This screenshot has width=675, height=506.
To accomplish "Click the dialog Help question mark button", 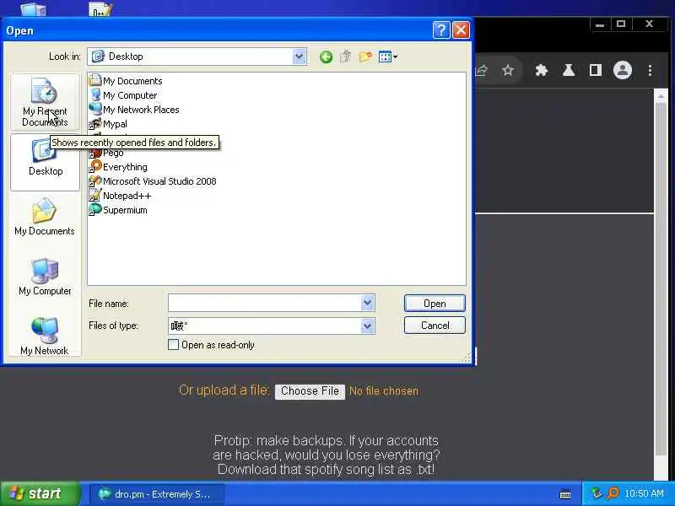I will [441, 30].
